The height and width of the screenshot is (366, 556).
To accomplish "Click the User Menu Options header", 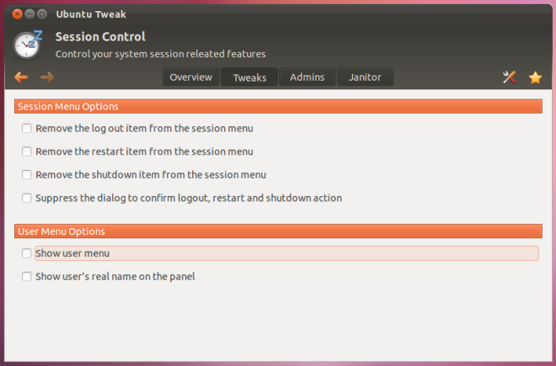I will point(278,231).
